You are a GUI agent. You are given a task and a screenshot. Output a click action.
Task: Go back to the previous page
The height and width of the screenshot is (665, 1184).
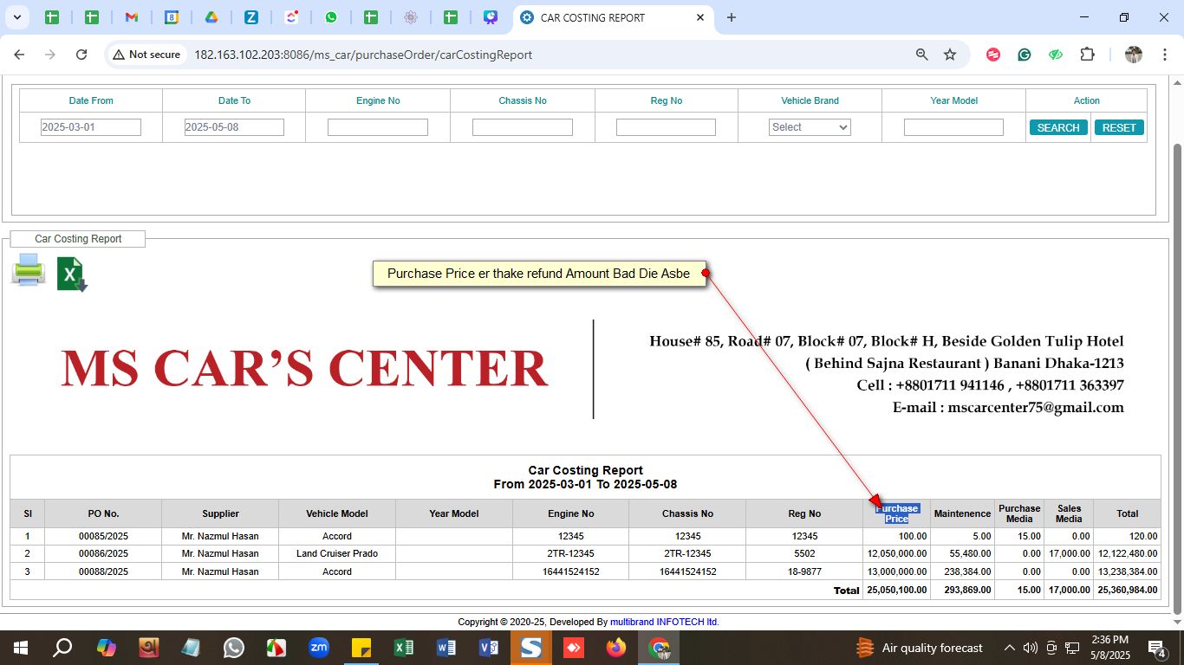tap(19, 55)
